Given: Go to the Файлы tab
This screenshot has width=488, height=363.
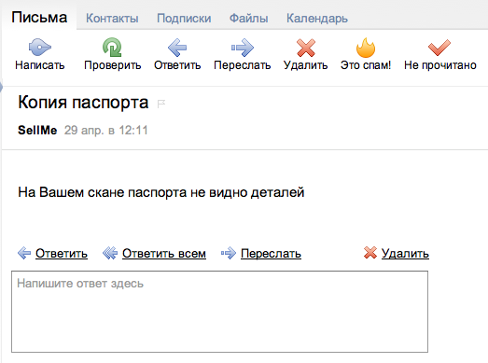Looking at the screenshot, I should pyautogui.click(x=249, y=19).
